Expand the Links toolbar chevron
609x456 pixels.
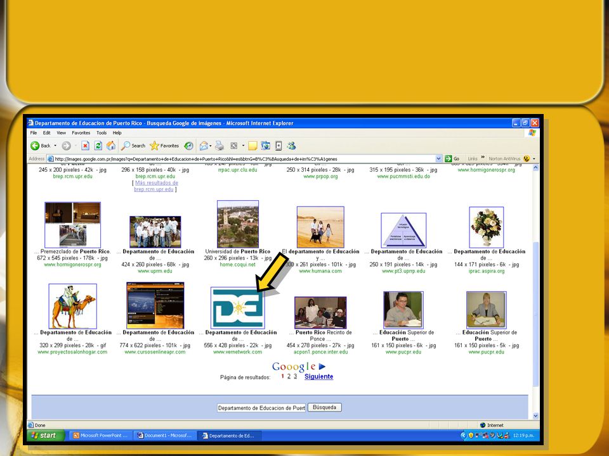pos(483,157)
